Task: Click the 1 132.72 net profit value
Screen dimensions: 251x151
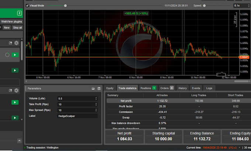Action: point(162,101)
